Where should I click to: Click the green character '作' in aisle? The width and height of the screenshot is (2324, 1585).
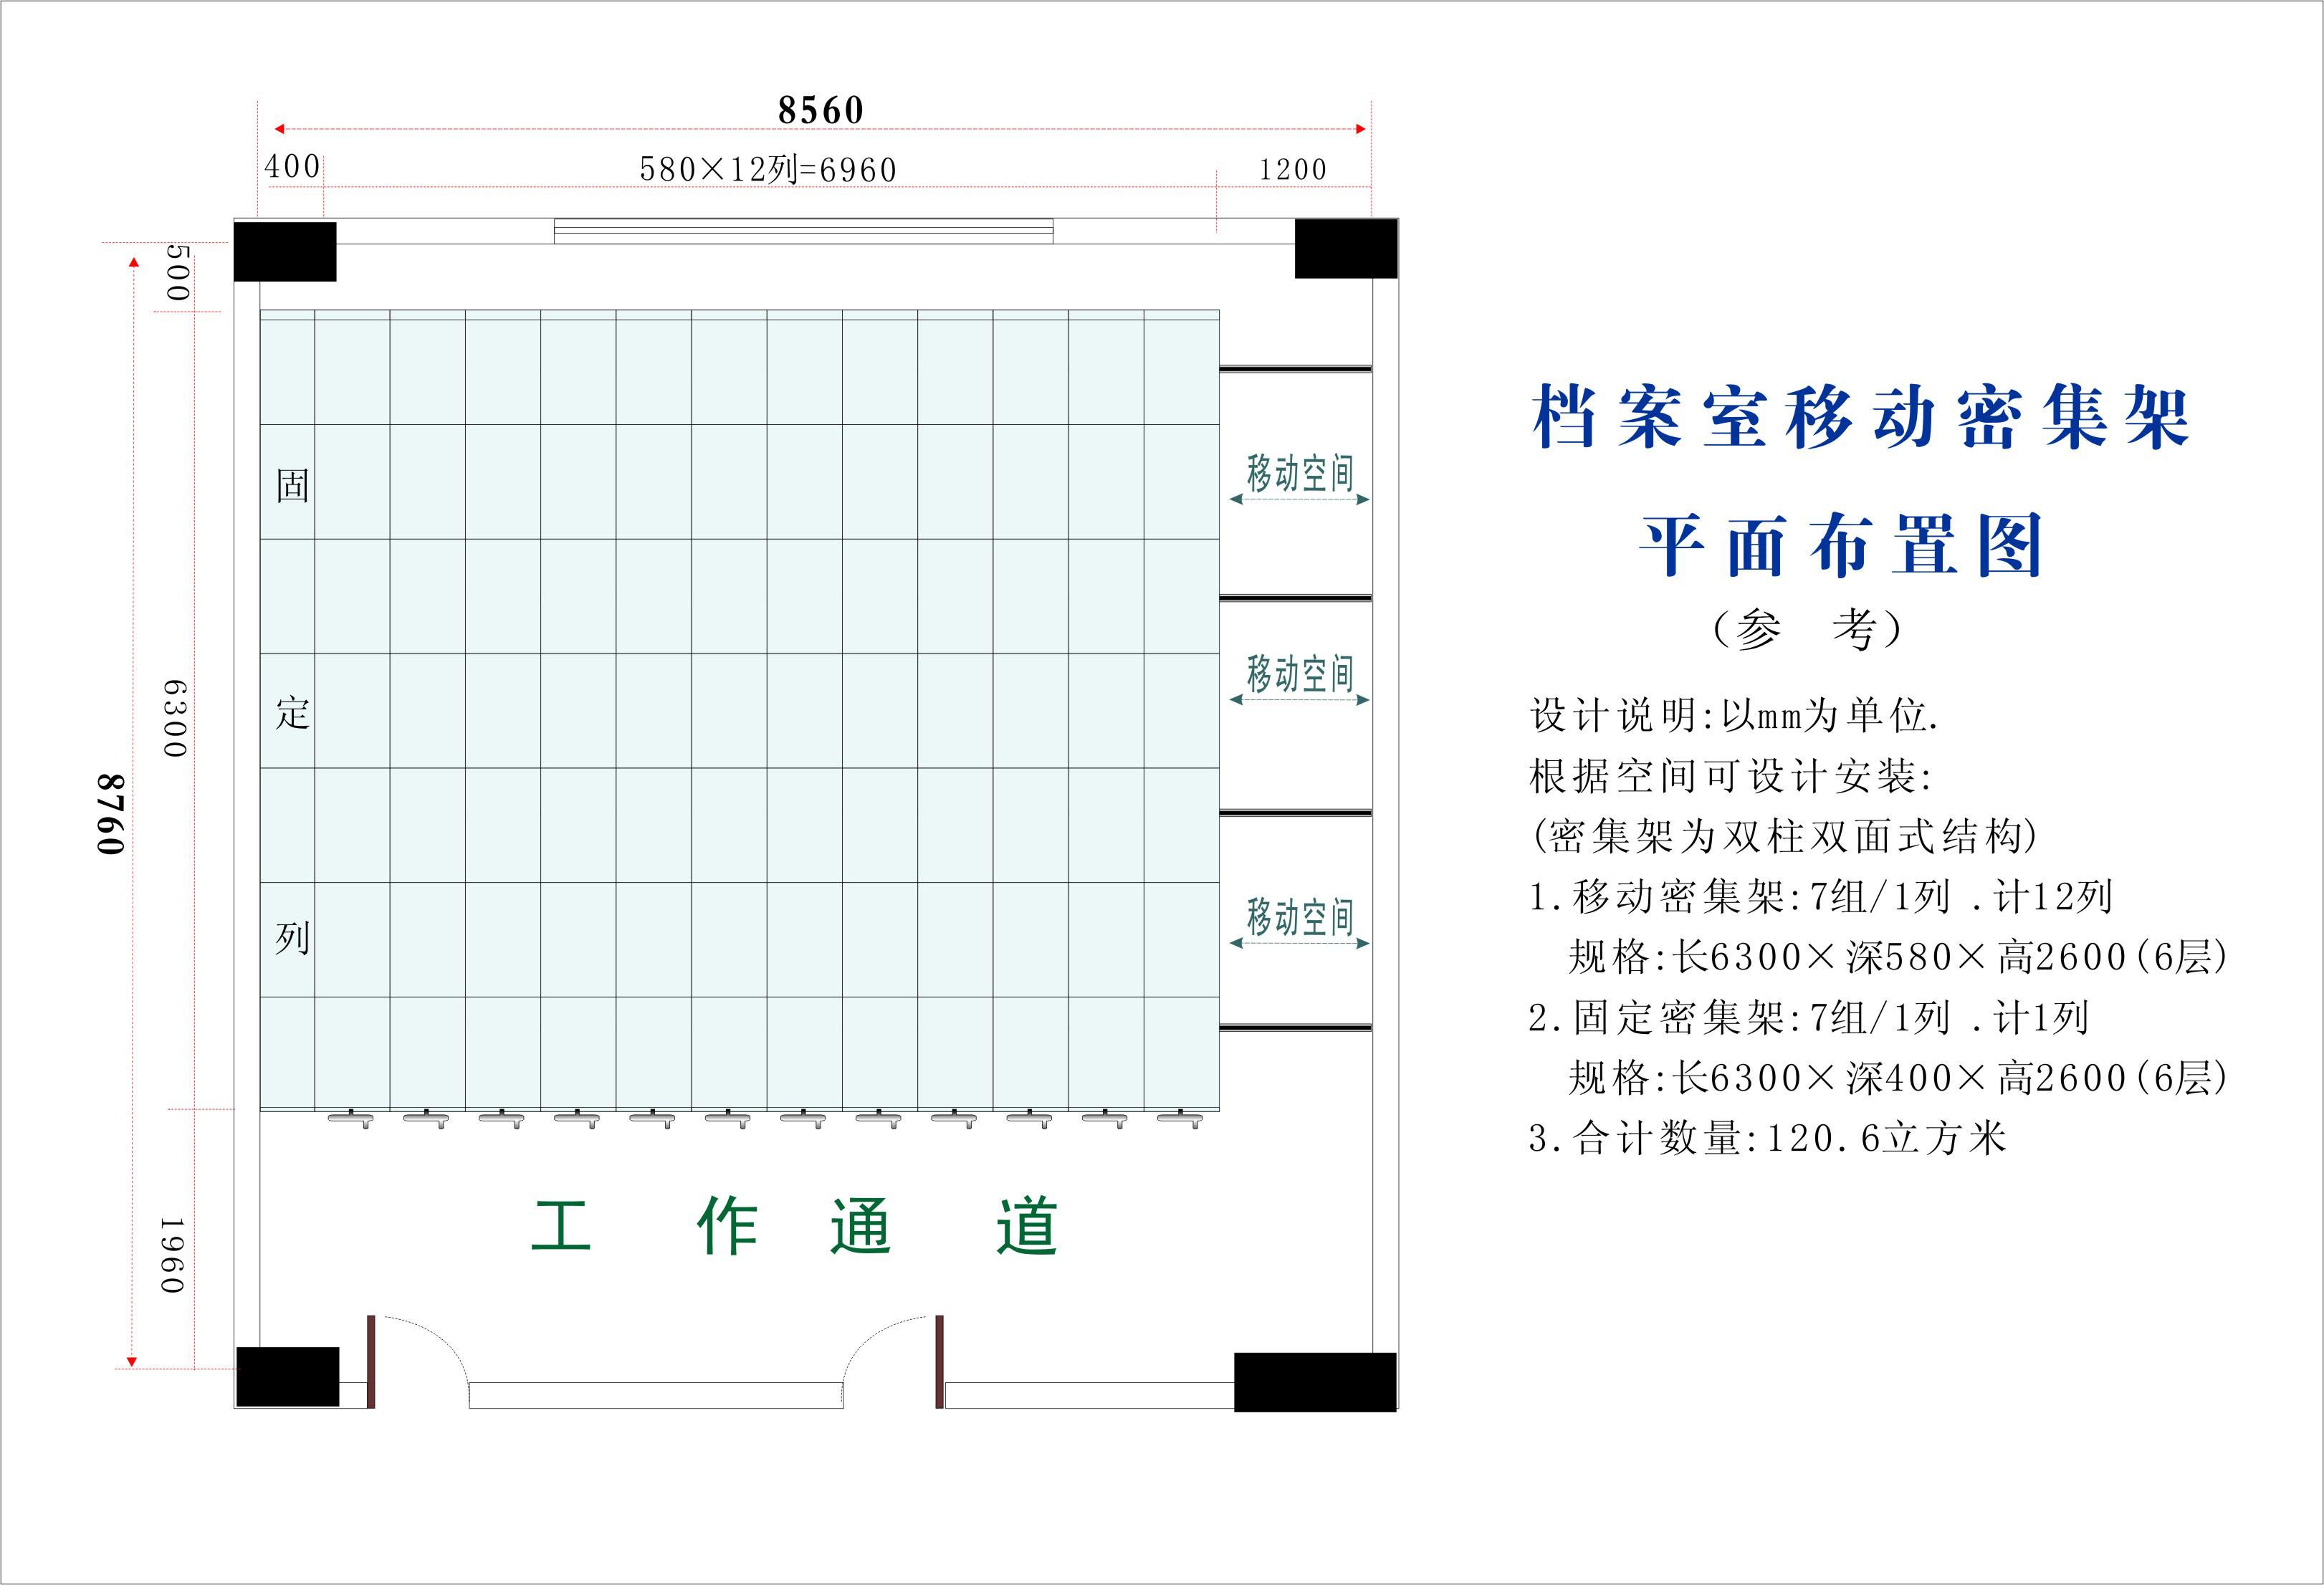(727, 1225)
